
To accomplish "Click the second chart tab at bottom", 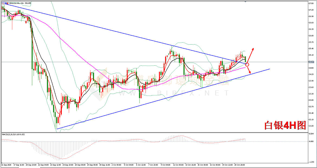I will coord(30,167).
